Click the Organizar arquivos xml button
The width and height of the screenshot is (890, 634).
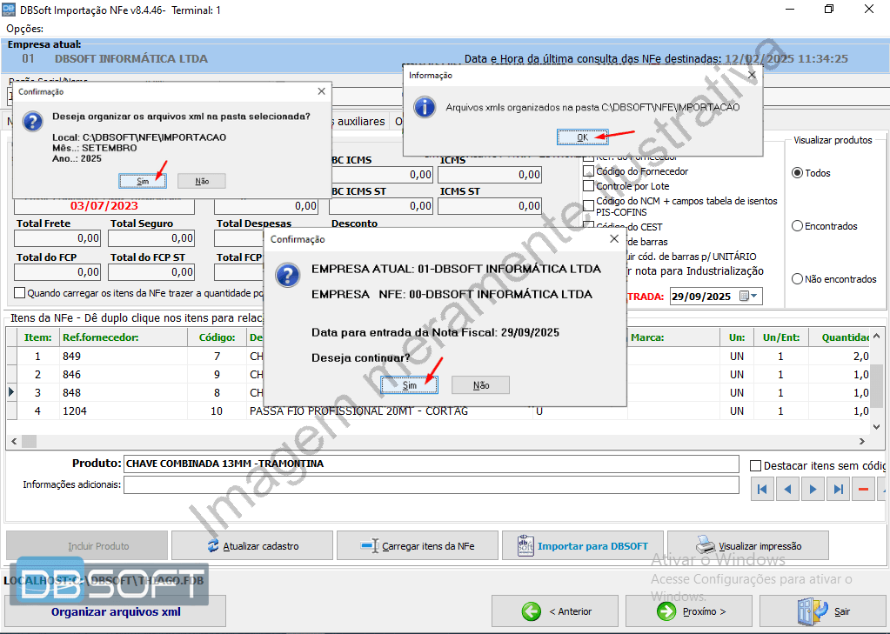[x=116, y=611]
